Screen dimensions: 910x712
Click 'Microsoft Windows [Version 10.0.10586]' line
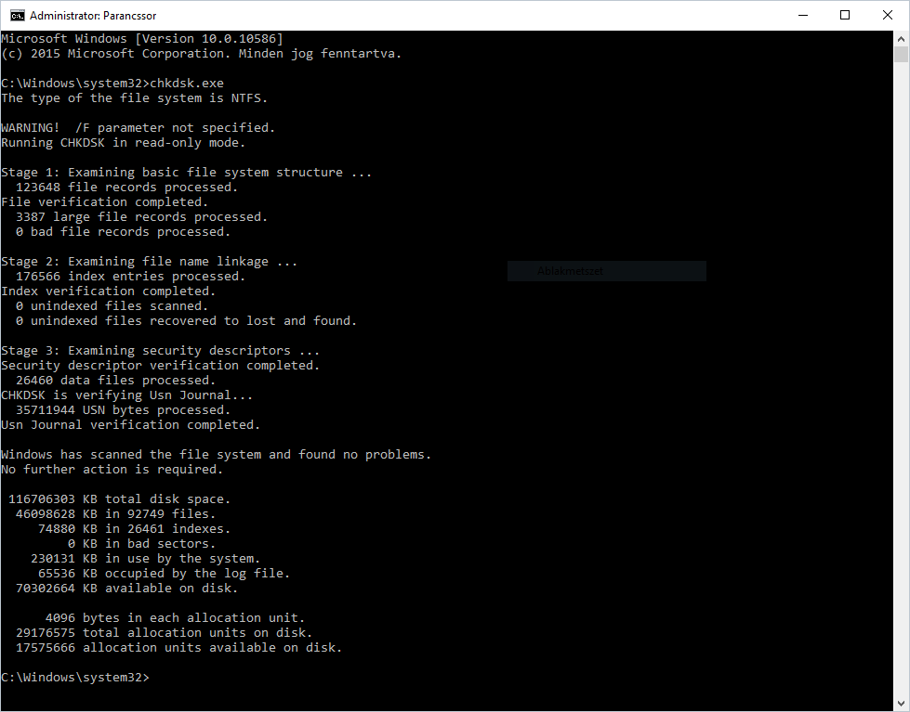pyautogui.click(x=142, y=39)
